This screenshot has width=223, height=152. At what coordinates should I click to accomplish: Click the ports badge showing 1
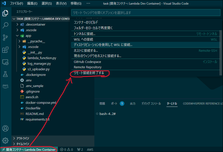point(122,104)
